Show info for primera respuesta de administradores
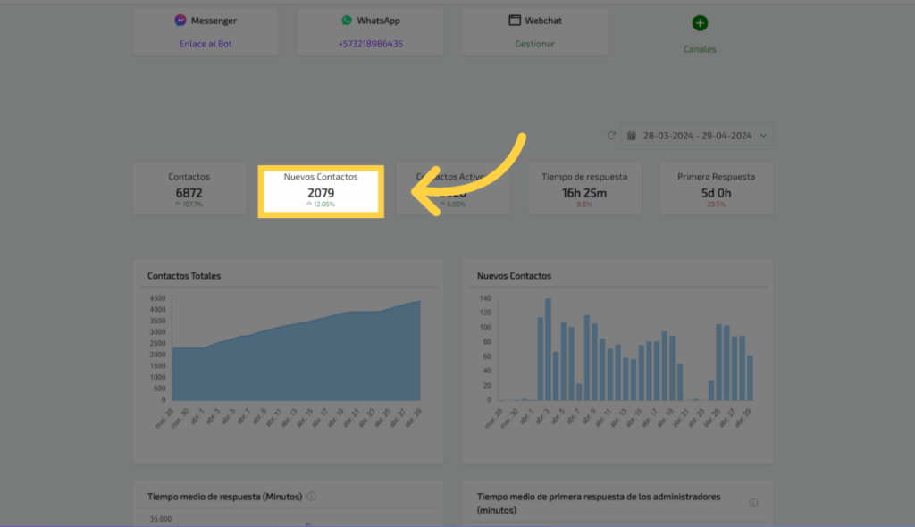 pyautogui.click(x=753, y=503)
